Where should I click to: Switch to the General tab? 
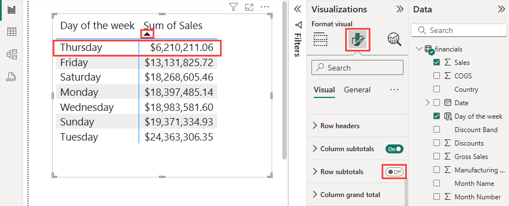coord(357,90)
